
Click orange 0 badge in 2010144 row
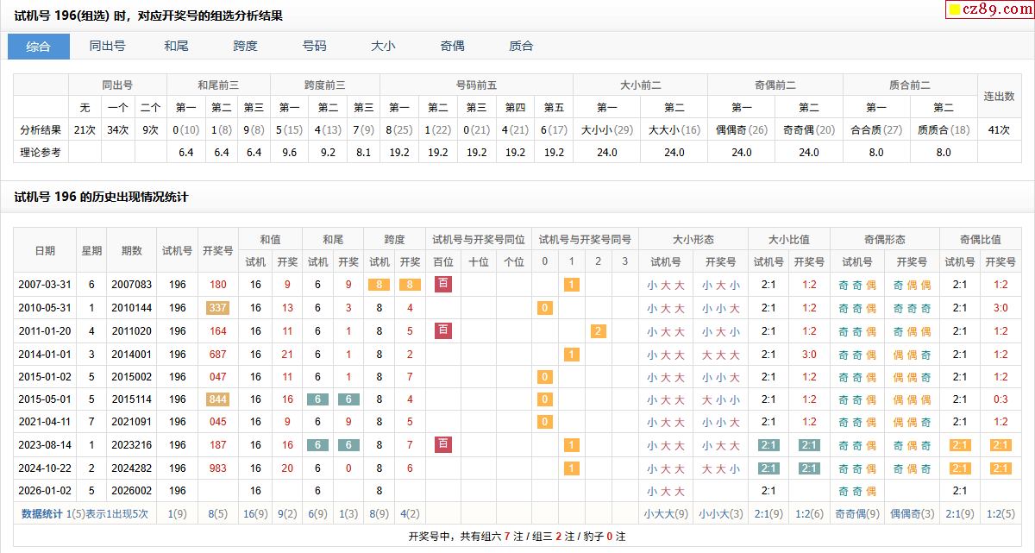pyautogui.click(x=544, y=308)
